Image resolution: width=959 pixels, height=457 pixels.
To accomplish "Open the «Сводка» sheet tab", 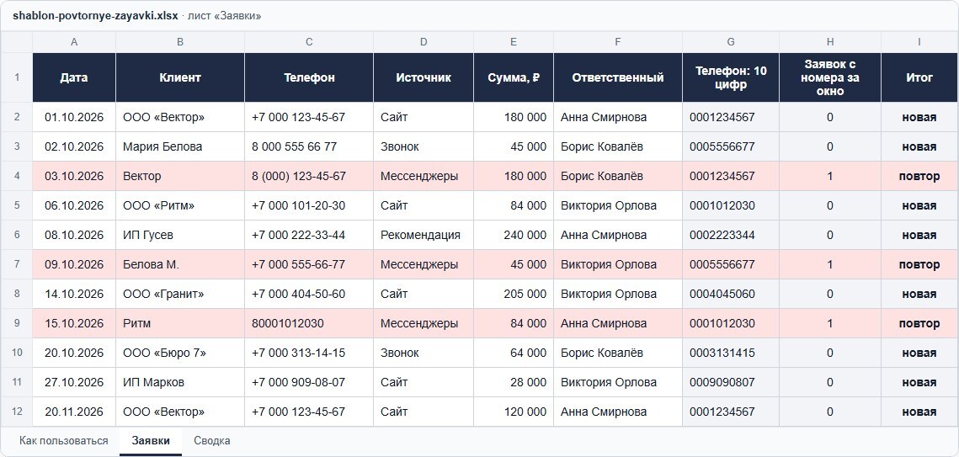I will [x=211, y=440].
